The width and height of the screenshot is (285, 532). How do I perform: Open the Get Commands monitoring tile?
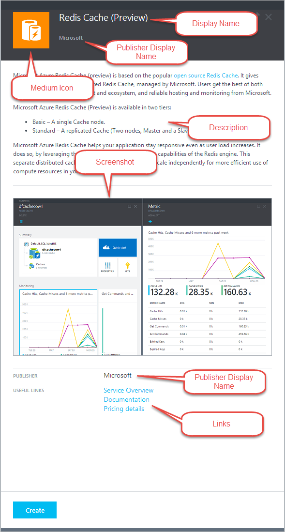118,323
